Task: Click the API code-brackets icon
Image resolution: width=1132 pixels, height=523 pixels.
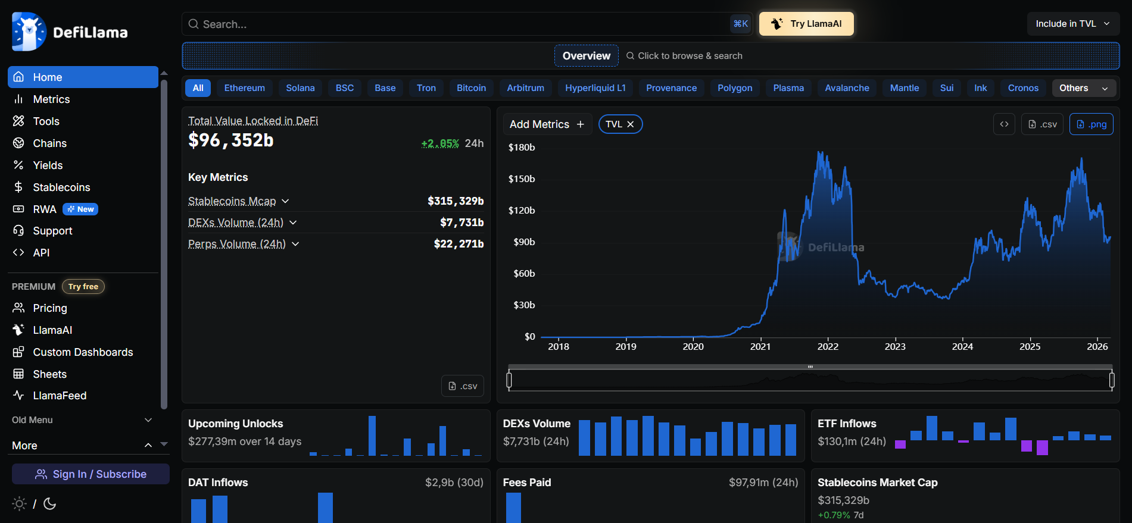Action: tap(18, 252)
